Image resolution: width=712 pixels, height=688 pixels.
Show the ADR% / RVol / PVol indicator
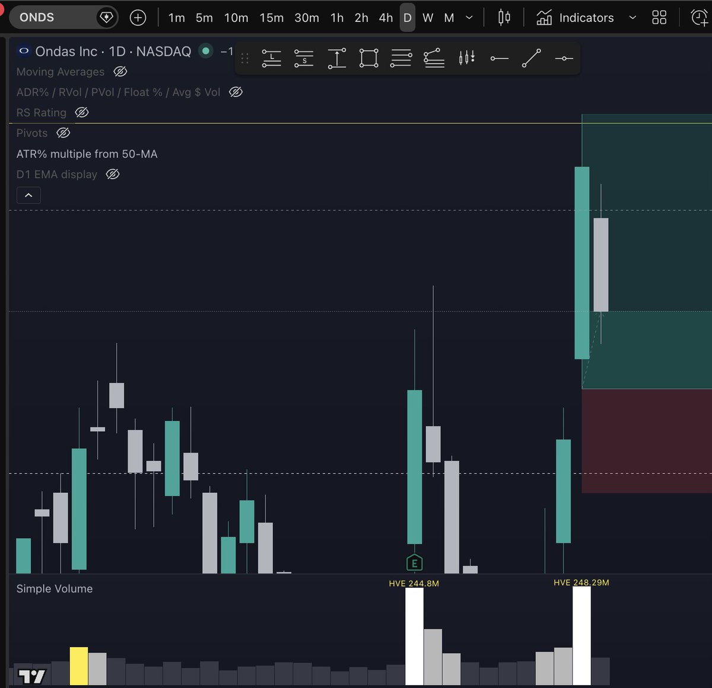coord(236,92)
